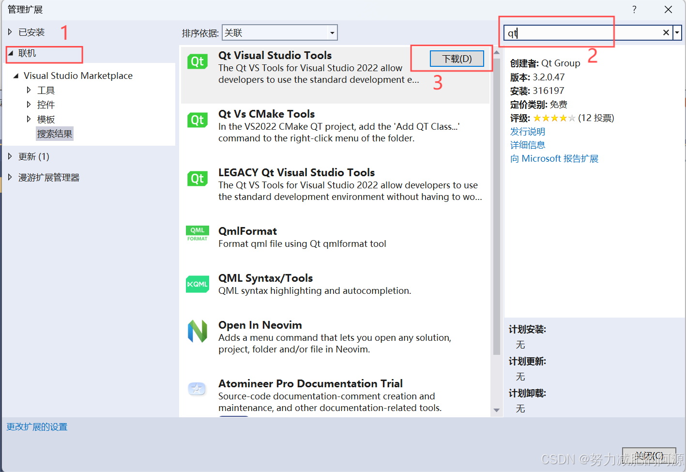Select the Open In Neovim title
Image resolution: width=686 pixels, height=472 pixels.
click(260, 325)
